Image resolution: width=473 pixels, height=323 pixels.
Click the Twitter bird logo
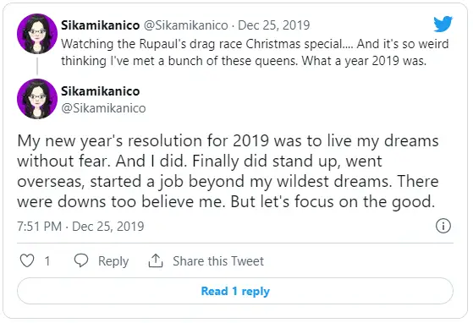[x=443, y=24]
